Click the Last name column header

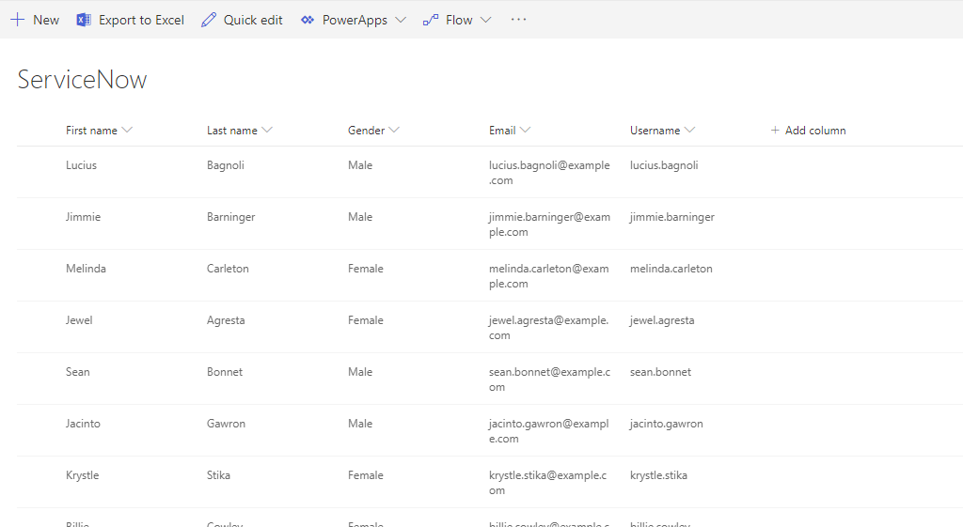click(232, 130)
